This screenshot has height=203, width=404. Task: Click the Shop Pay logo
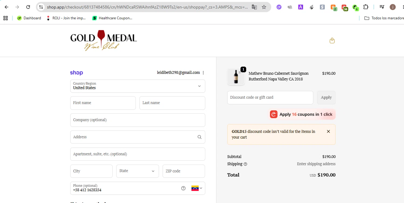(76, 73)
